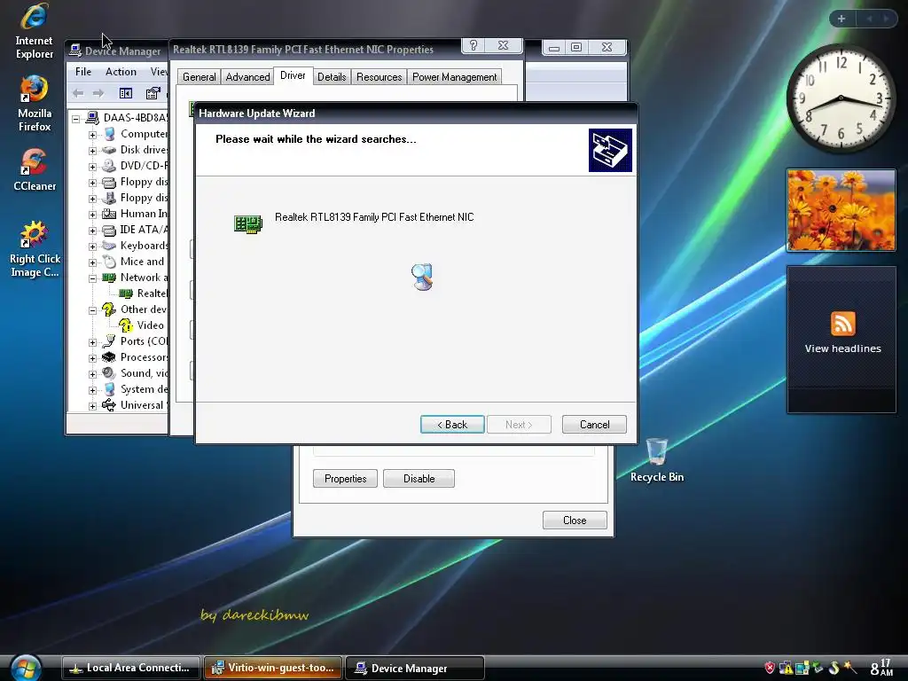
Task: Click the Forward arrow in Device Manager toolbar
Action: pos(98,92)
